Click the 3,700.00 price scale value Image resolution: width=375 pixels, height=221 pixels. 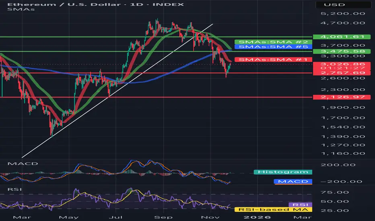click(343, 45)
